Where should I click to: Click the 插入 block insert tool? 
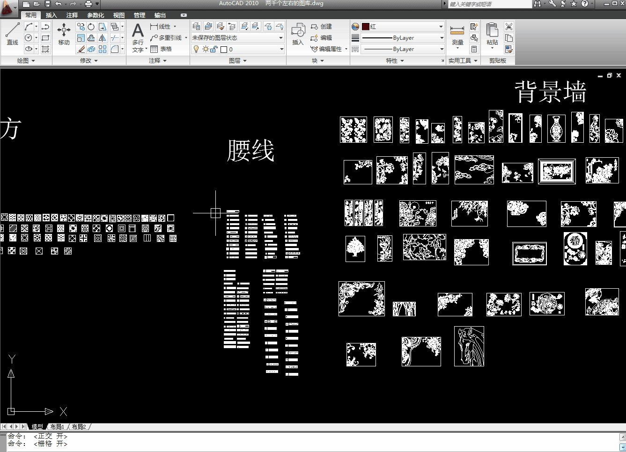(298, 34)
